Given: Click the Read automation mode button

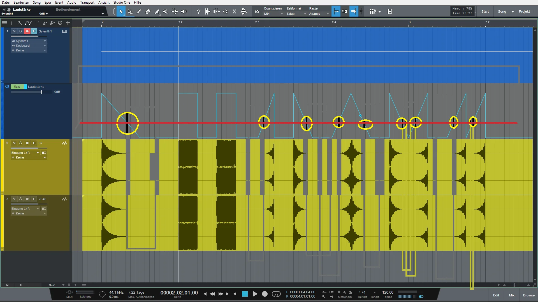Looking at the screenshot, I should [17, 87].
